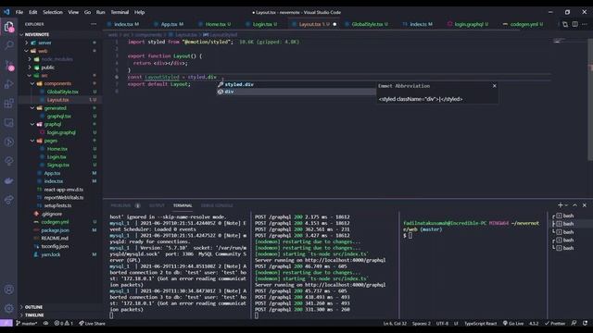Open yarn.lock in the explorer
Screen dimensions: 593x333
coord(51,254)
